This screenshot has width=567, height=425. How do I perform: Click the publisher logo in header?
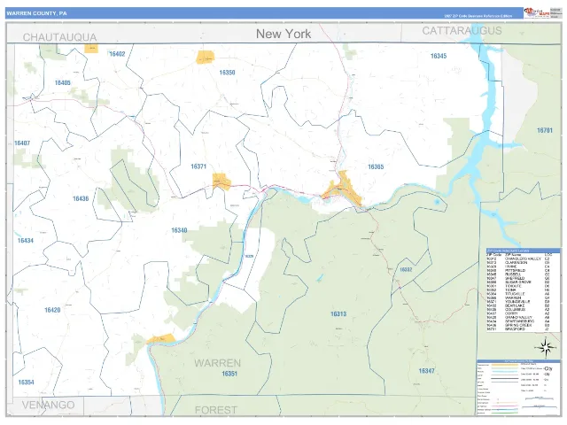(x=537, y=12)
